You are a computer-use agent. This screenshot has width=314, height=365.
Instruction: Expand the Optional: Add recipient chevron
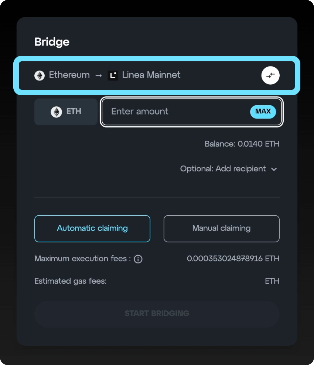pos(274,169)
